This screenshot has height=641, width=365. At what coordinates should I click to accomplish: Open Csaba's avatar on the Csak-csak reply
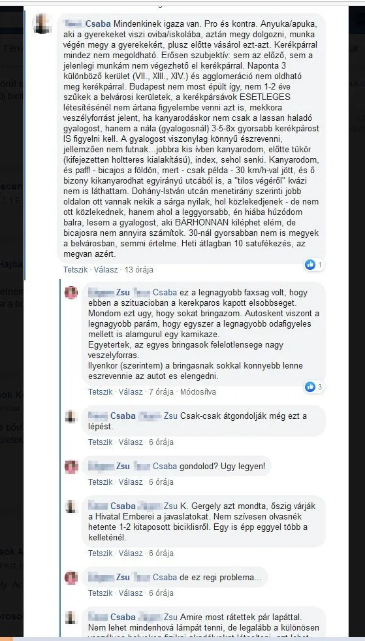tap(71, 416)
